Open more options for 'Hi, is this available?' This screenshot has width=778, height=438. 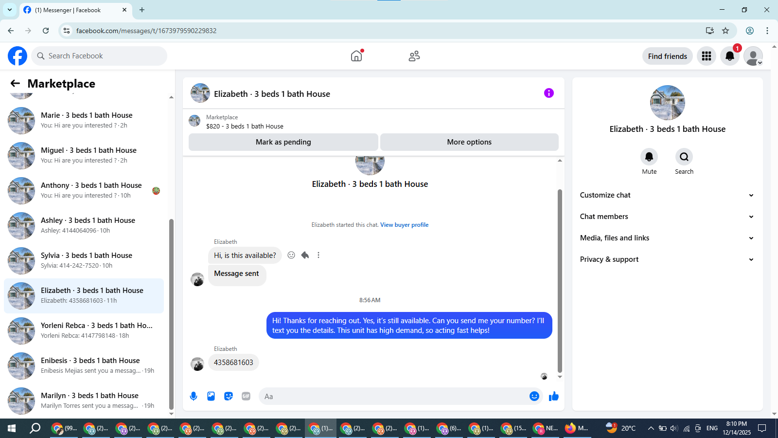tap(318, 255)
